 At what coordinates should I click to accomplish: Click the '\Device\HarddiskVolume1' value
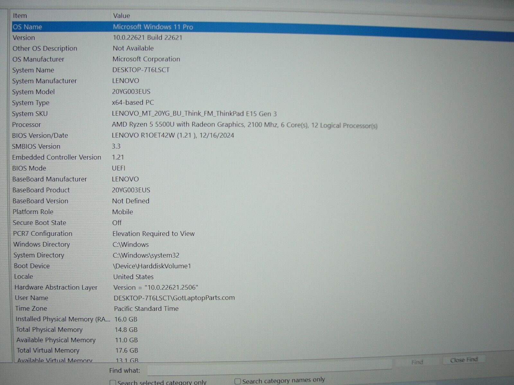(152, 266)
